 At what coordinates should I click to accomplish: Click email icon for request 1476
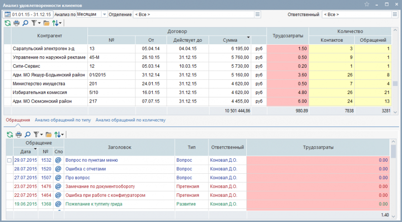58,186
